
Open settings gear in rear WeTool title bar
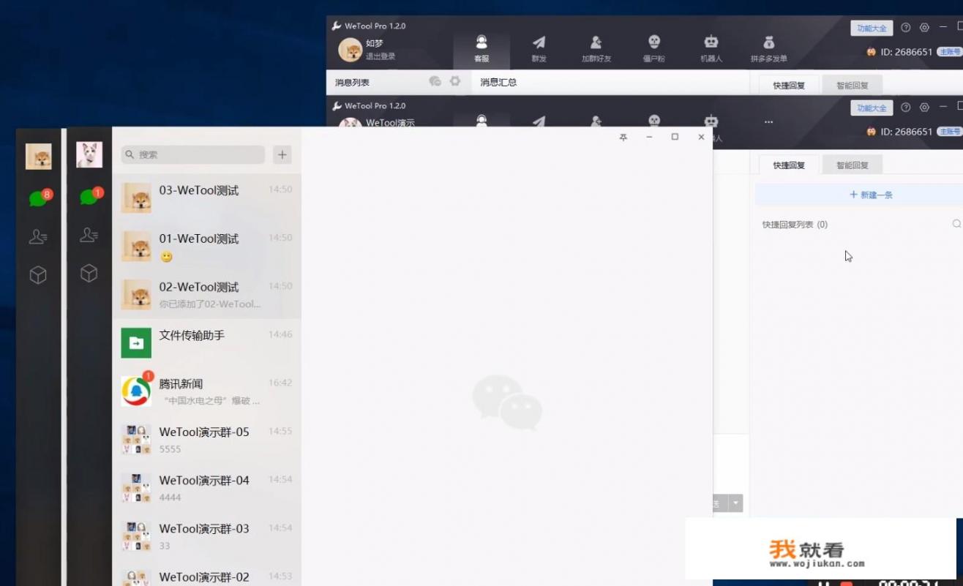pyautogui.click(x=924, y=28)
